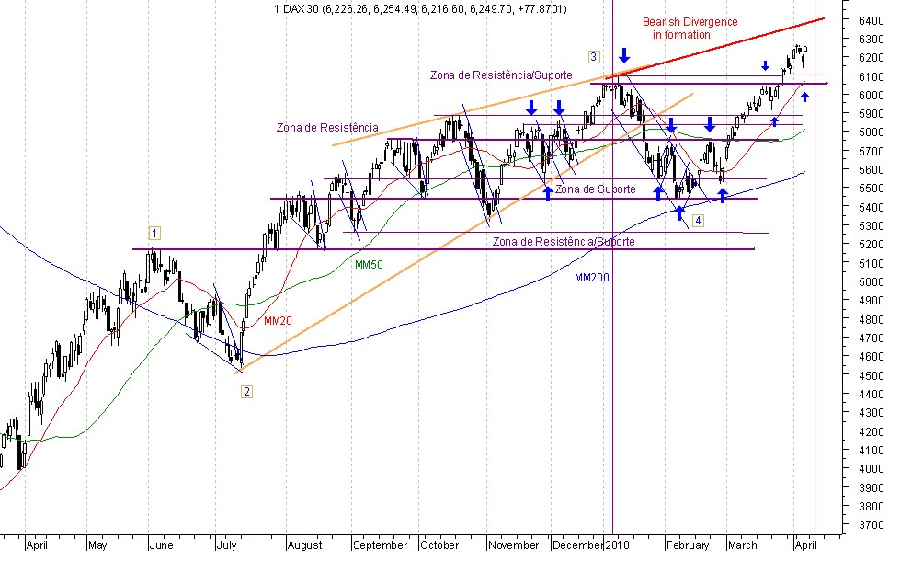Click the "December" label on time axis
The height and width of the screenshot is (562, 912).
click(x=578, y=545)
